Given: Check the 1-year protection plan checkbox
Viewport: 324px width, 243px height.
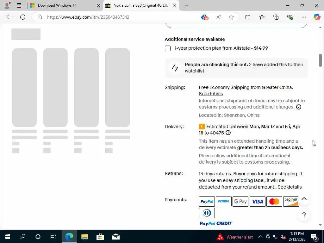Looking at the screenshot, I should 168,48.
